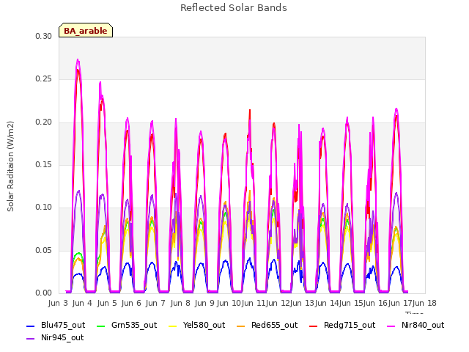Click the purple Nir945_out legend color marker
Screen dimensions: 469x352
tap(31, 339)
